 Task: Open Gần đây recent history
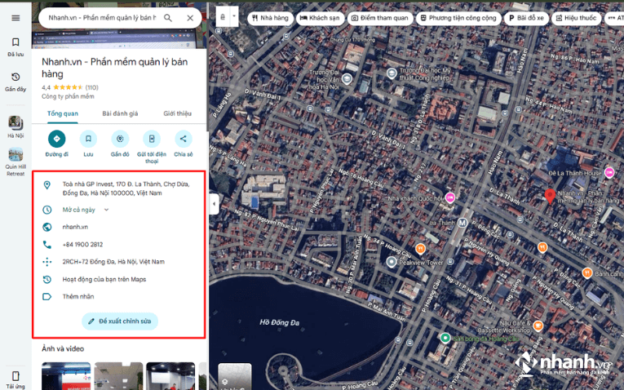15,82
